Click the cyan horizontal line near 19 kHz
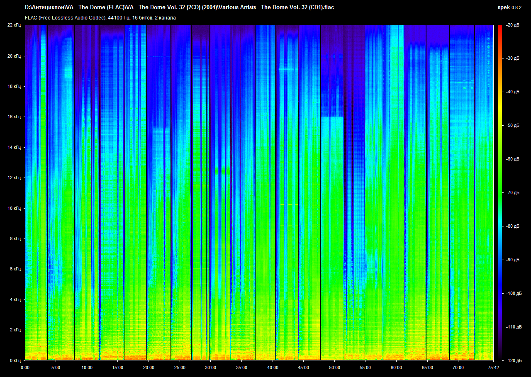The height and width of the screenshot is (377, 531). (x=288, y=69)
